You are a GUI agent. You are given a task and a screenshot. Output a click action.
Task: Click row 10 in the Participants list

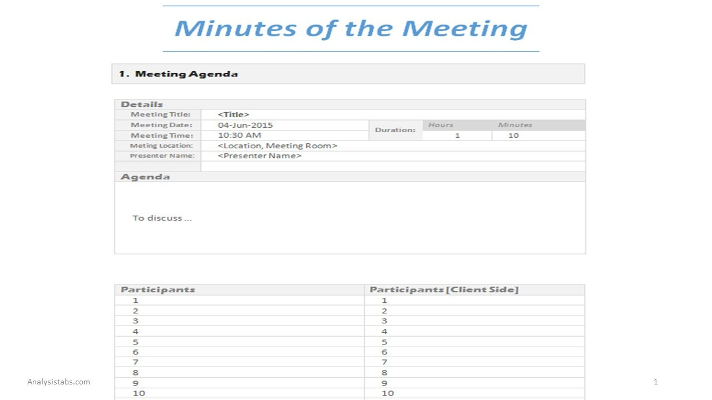(239, 393)
